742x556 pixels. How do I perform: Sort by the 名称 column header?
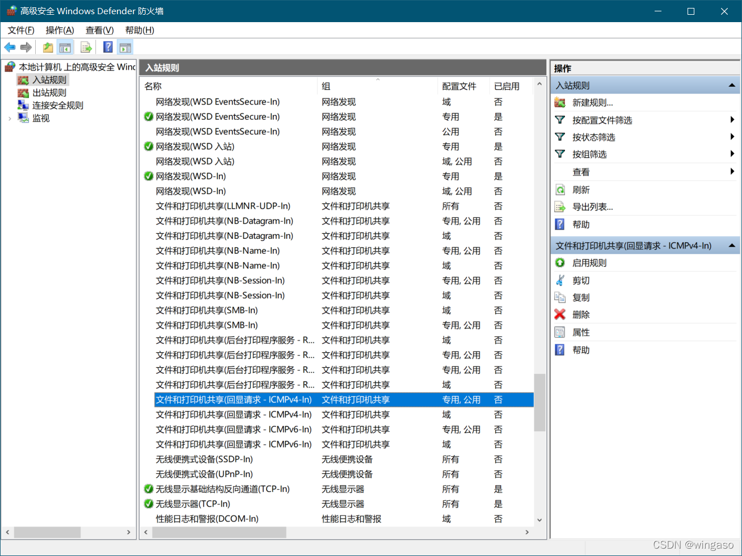229,86
